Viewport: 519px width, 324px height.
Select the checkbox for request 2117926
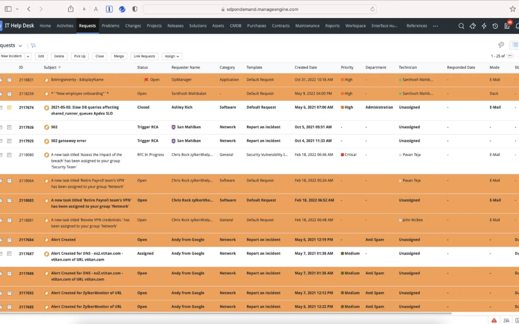coord(1,127)
